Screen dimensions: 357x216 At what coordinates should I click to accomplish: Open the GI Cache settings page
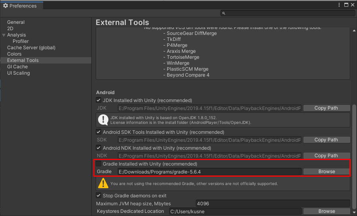(17, 67)
